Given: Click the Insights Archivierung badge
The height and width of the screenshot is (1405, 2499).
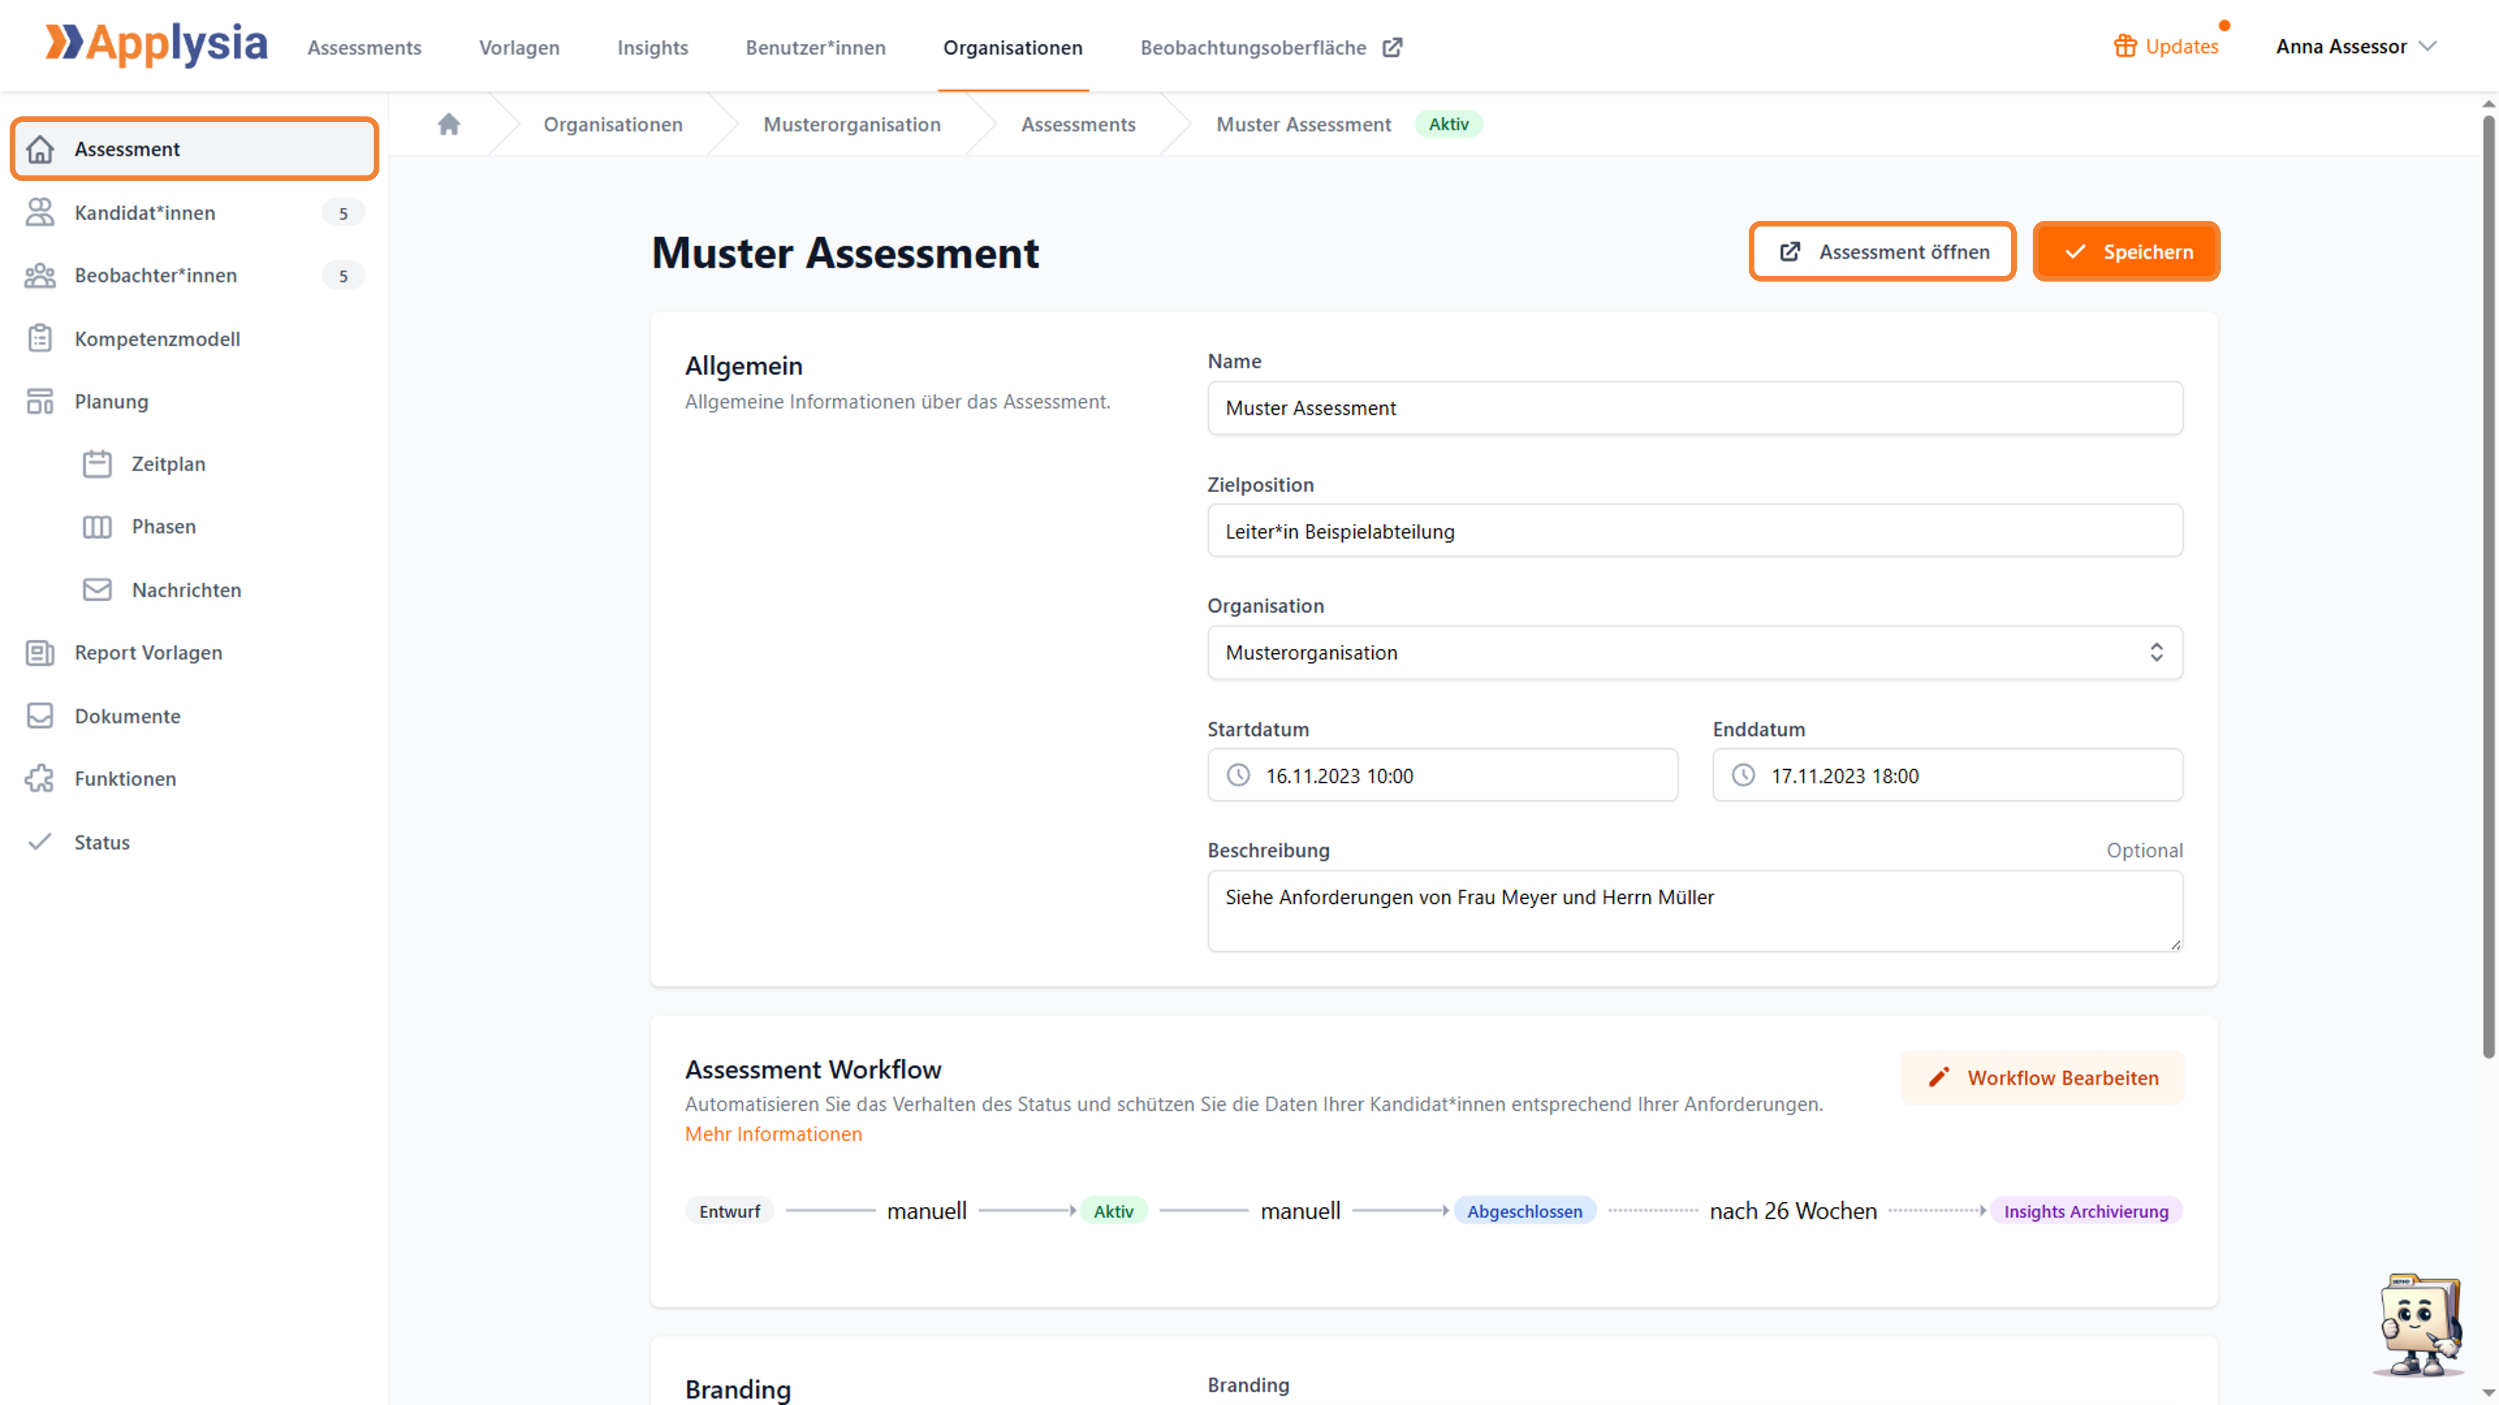Looking at the screenshot, I should pos(2086,1211).
